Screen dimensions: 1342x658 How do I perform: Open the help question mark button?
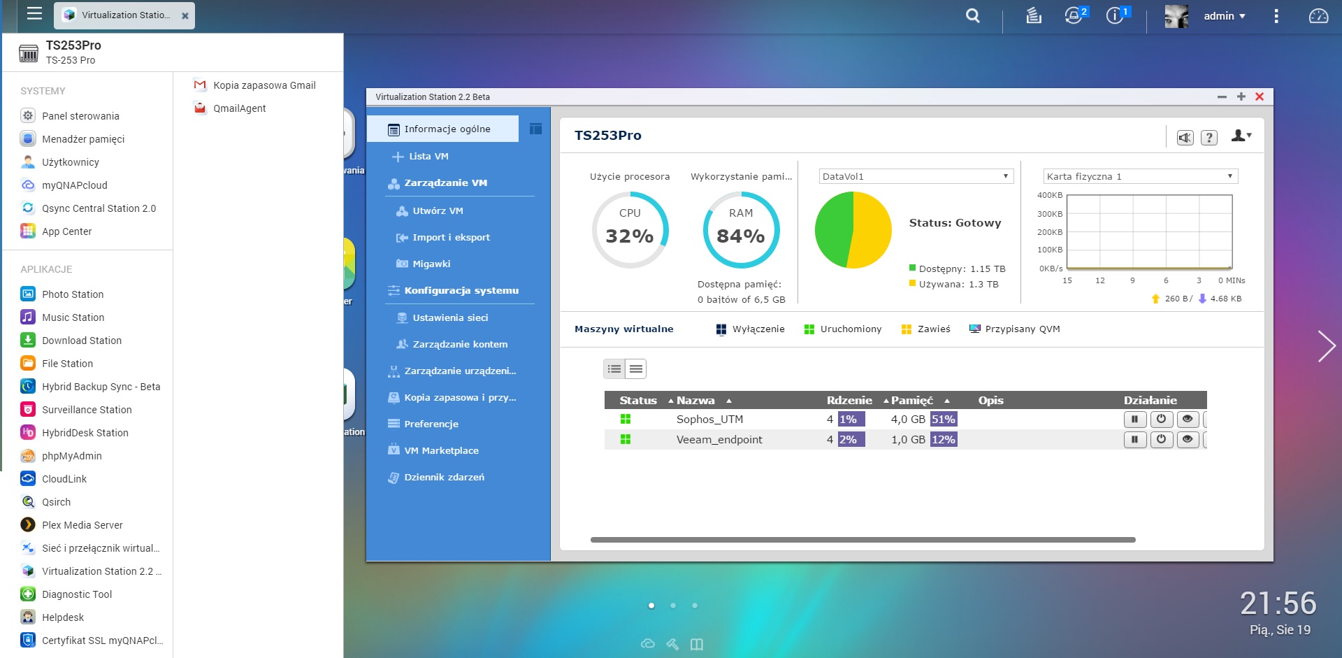(x=1209, y=138)
